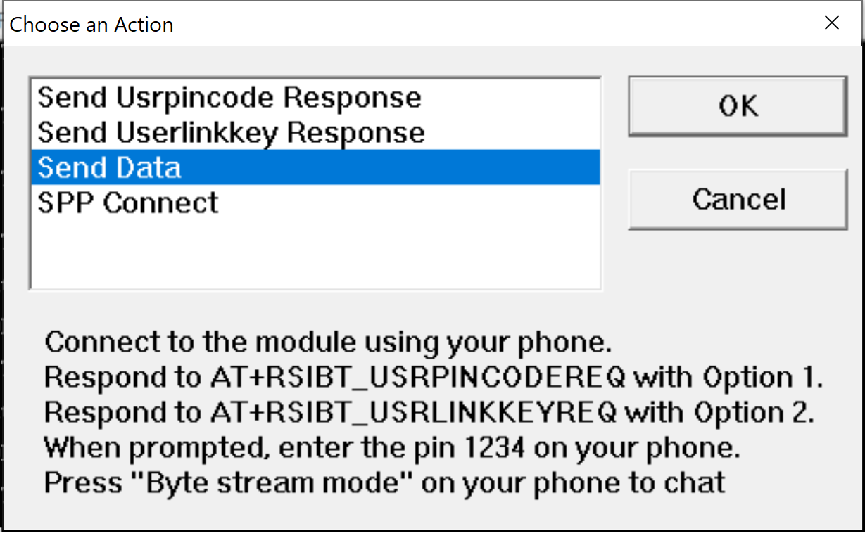The width and height of the screenshot is (865, 538).
Task: Pick the SPP Connect action
Action: (x=128, y=203)
